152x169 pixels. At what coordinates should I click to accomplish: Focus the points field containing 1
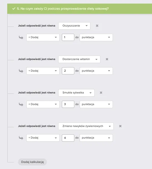click(x=68, y=37)
